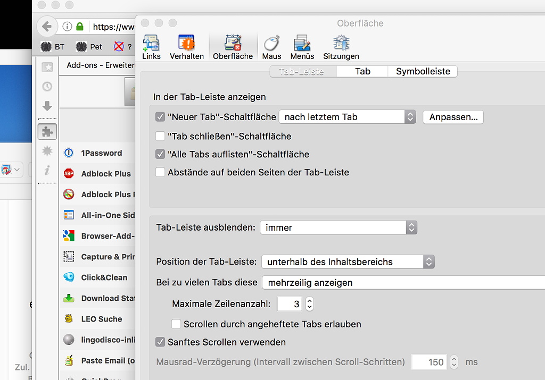Open the Links preferences pane
The height and width of the screenshot is (380, 545).
pos(151,47)
